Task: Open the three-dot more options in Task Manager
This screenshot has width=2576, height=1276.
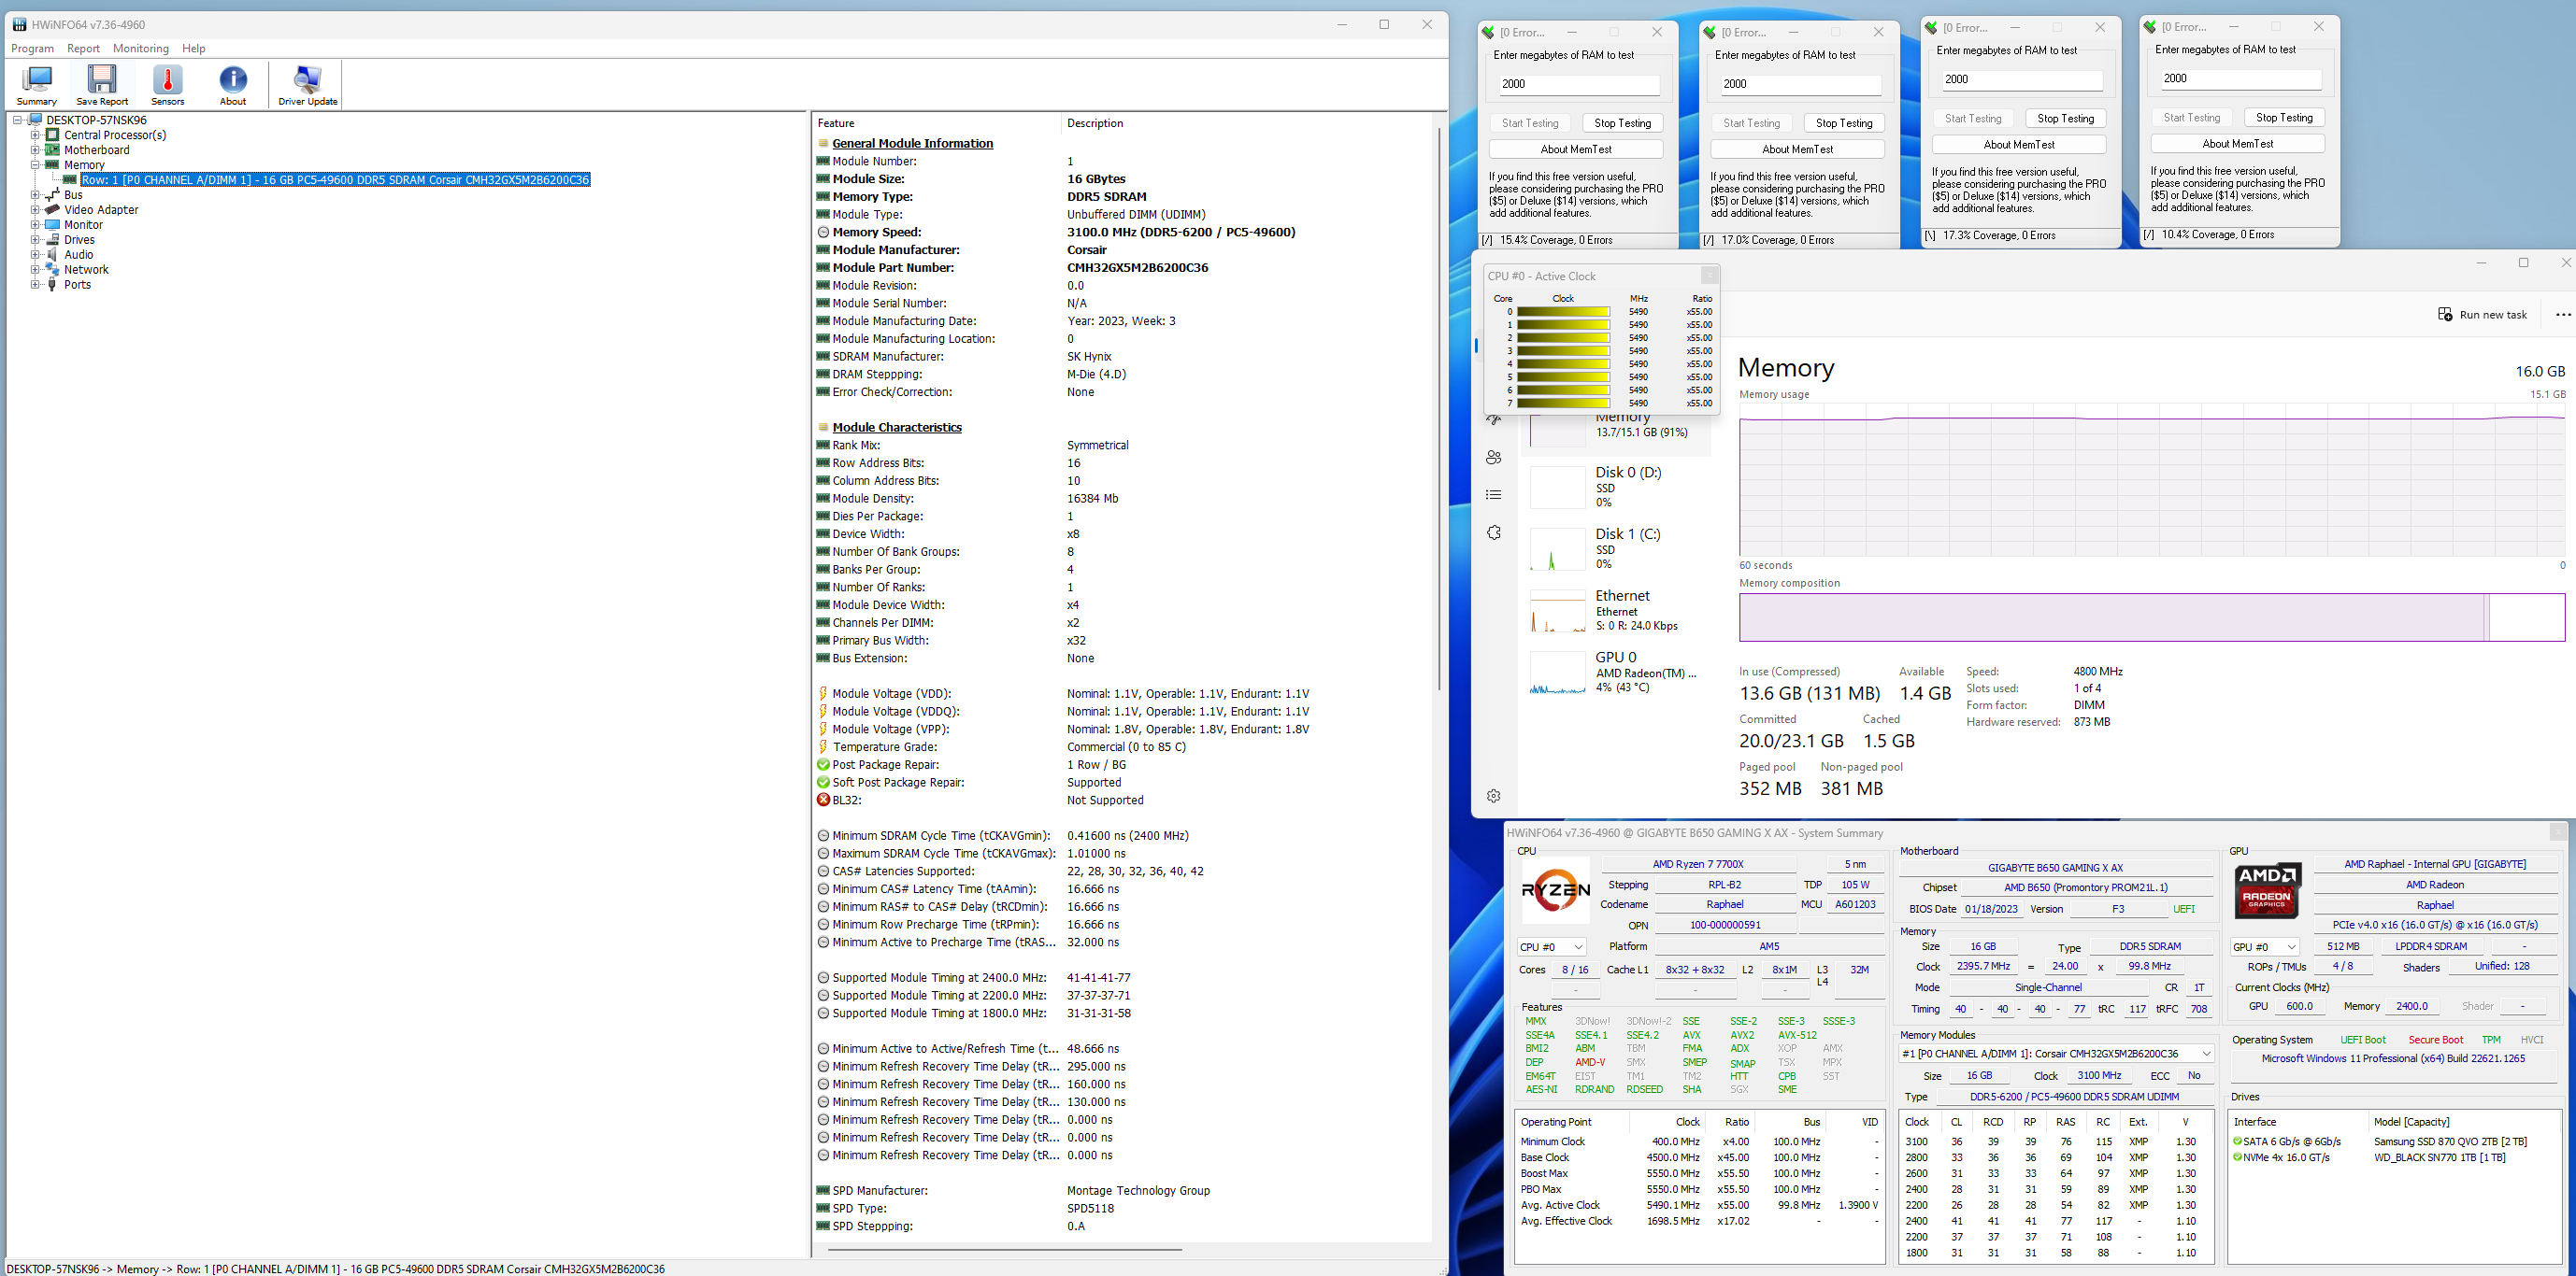Action: (x=2563, y=315)
